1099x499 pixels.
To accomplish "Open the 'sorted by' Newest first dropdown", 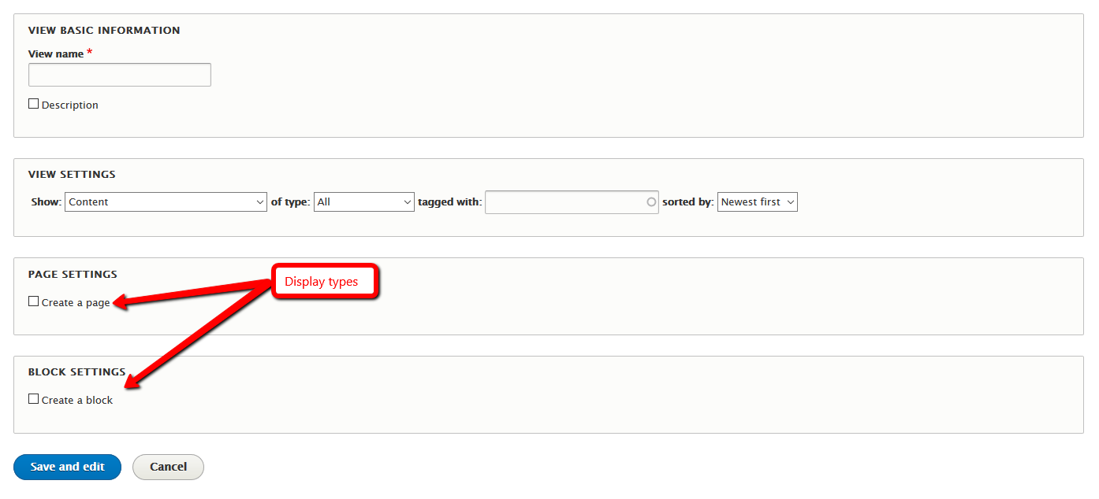I will pos(756,201).
